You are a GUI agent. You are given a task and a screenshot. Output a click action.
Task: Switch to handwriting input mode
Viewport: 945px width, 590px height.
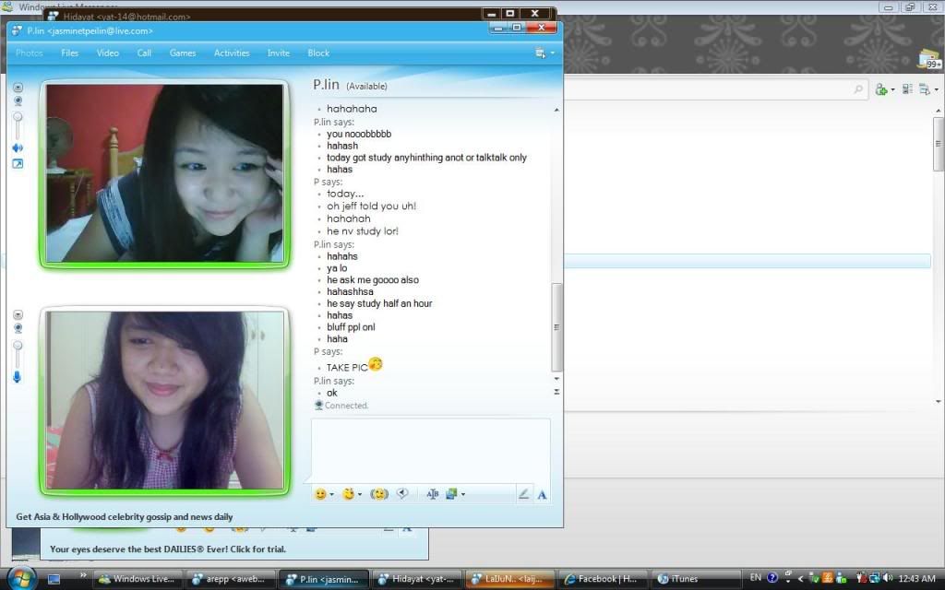(x=523, y=494)
